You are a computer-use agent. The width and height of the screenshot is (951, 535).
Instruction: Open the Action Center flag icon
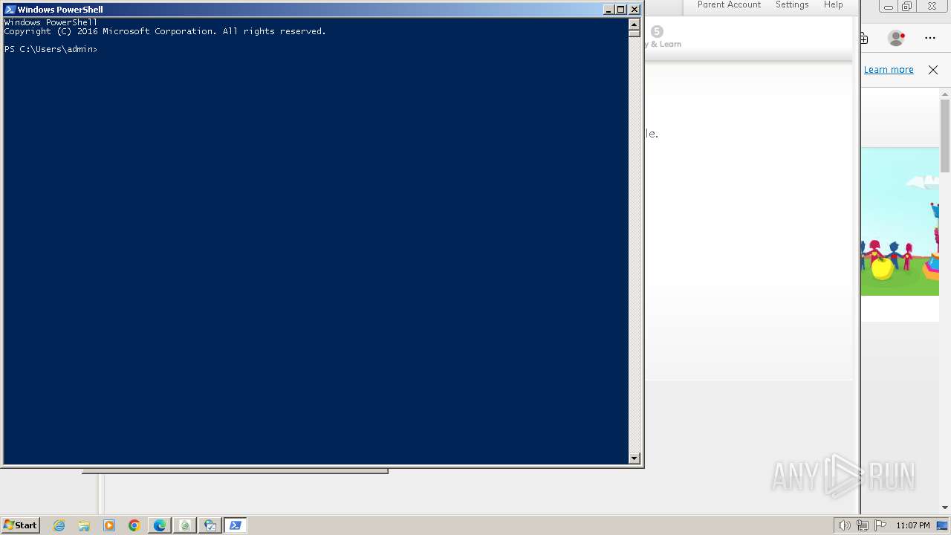click(880, 525)
